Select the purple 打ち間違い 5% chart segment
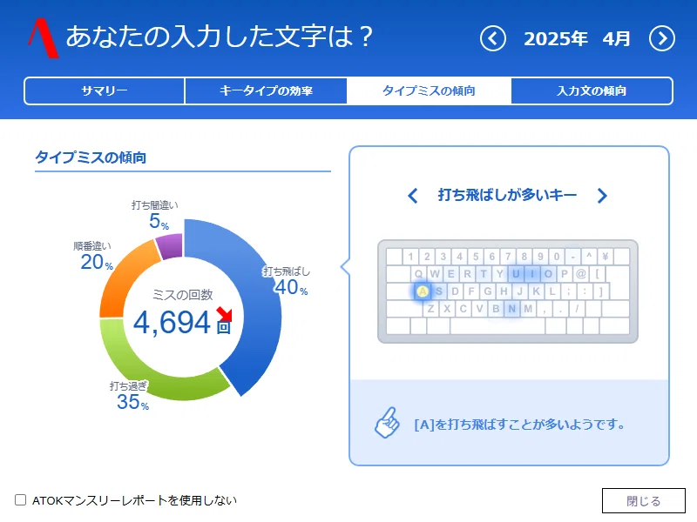Viewport: 697px width, 522px height. click(171, 246)
